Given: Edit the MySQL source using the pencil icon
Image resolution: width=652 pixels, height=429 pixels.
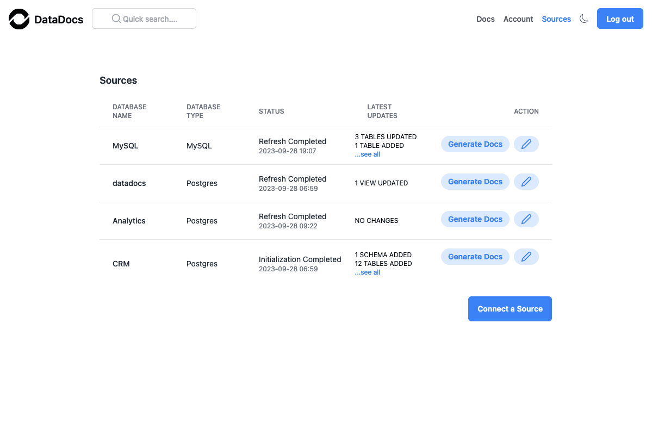Looking at the screenshot, I should pos(526,144).
